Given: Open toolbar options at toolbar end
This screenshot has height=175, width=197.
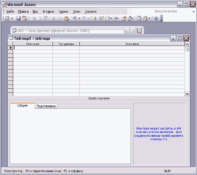Looking at the screenshot, I should 161,18.
